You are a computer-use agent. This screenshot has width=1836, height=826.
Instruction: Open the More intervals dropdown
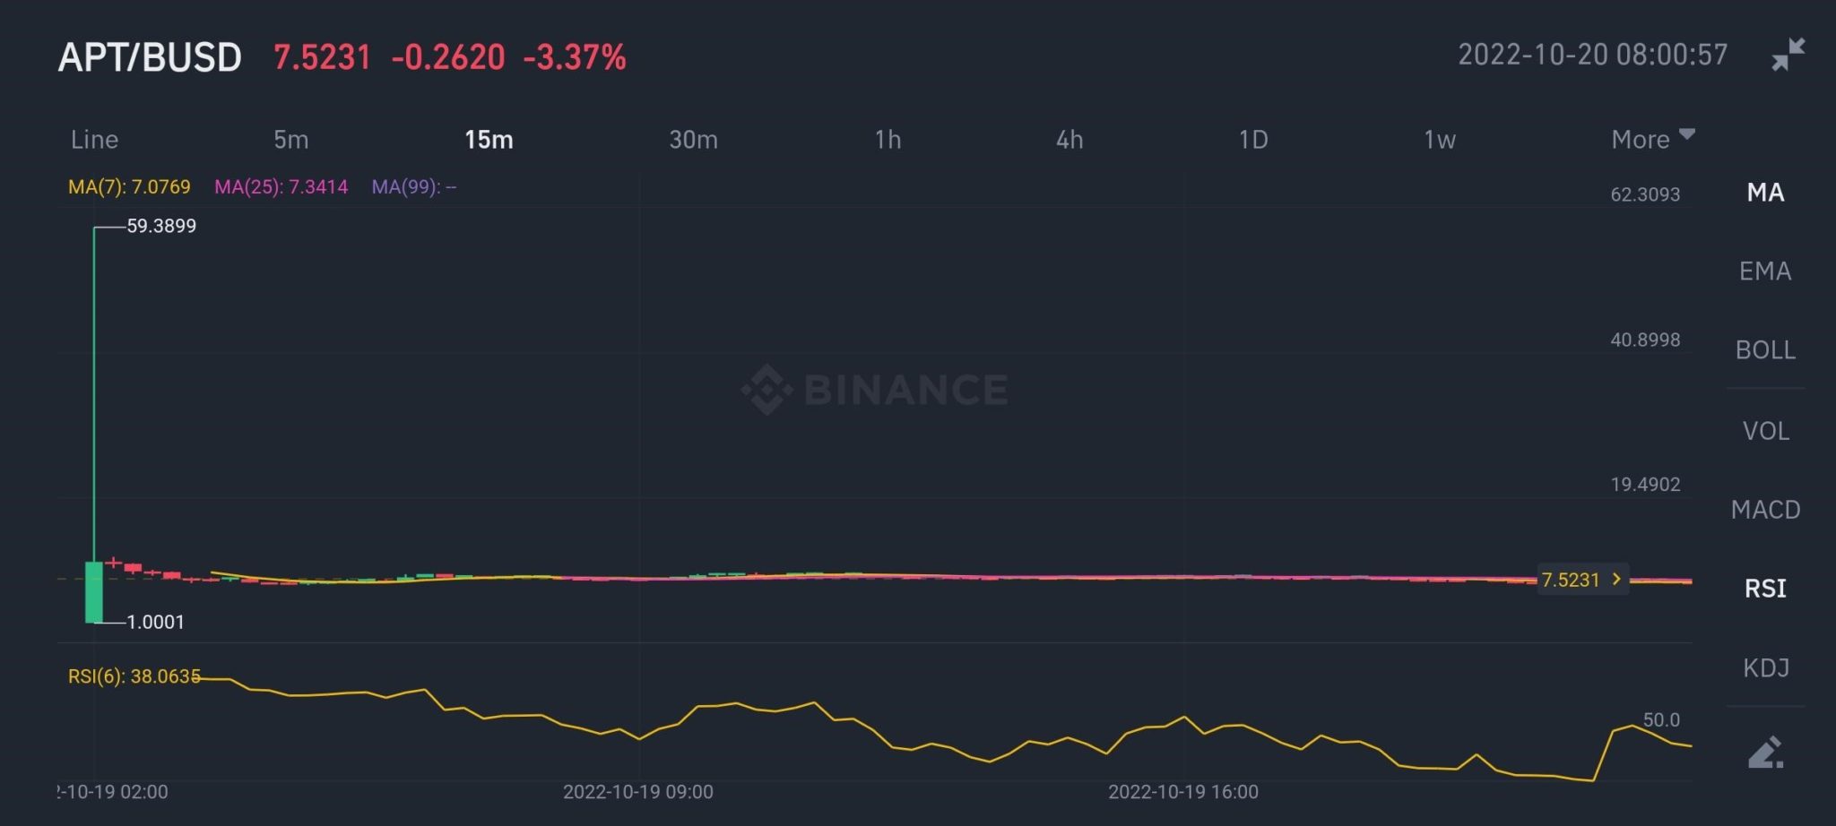tap(1650, 139)
